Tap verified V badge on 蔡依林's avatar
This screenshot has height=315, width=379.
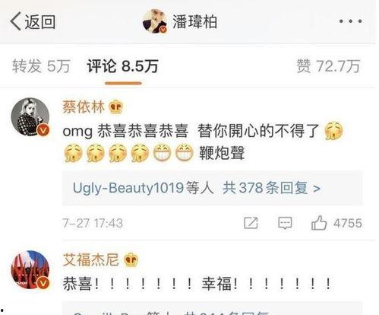[x=43, y=130]
